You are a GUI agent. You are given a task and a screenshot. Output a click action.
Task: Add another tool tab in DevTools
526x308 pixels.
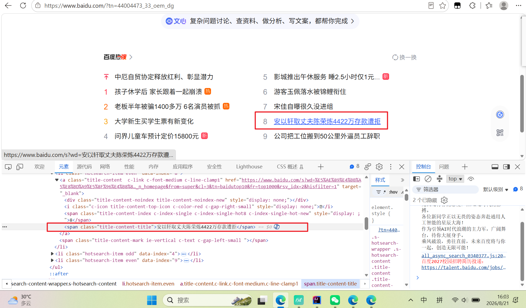click(x=321, y=167)
